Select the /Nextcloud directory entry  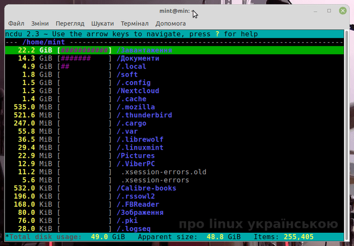tap(174, 91)
